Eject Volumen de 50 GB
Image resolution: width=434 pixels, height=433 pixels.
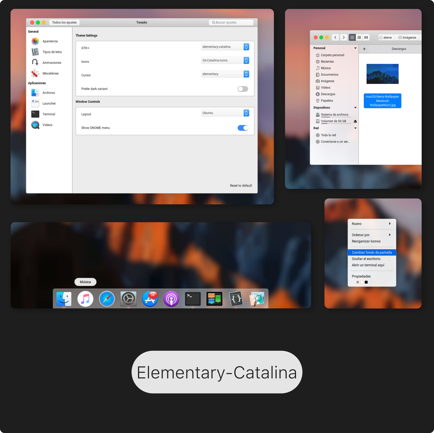355,121
